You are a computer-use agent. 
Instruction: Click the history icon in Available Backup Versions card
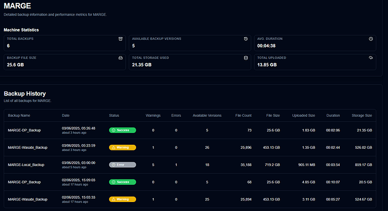[x=246, y=39]
